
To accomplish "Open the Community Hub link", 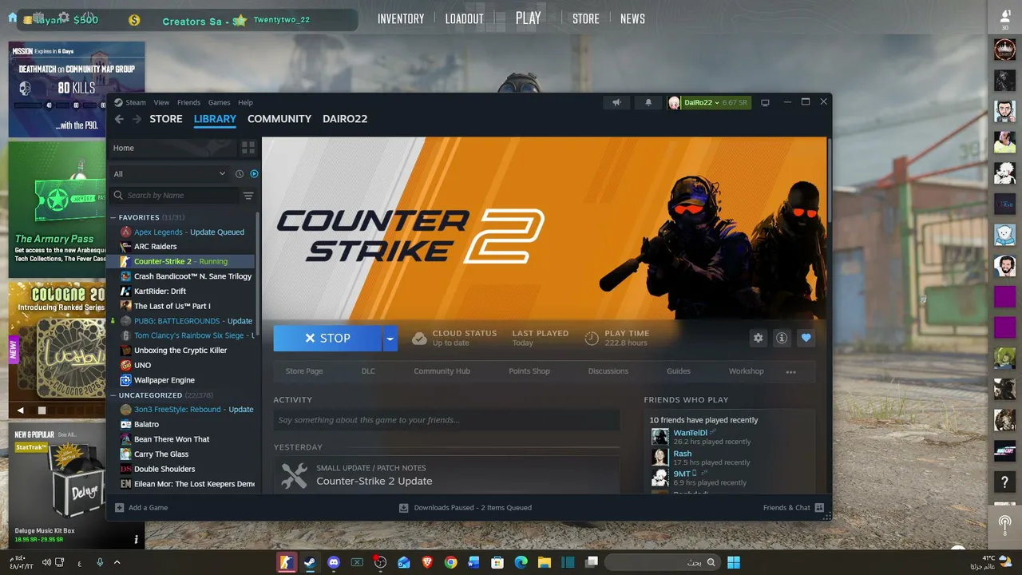I will pyautogui.click(x=442, y=371).
